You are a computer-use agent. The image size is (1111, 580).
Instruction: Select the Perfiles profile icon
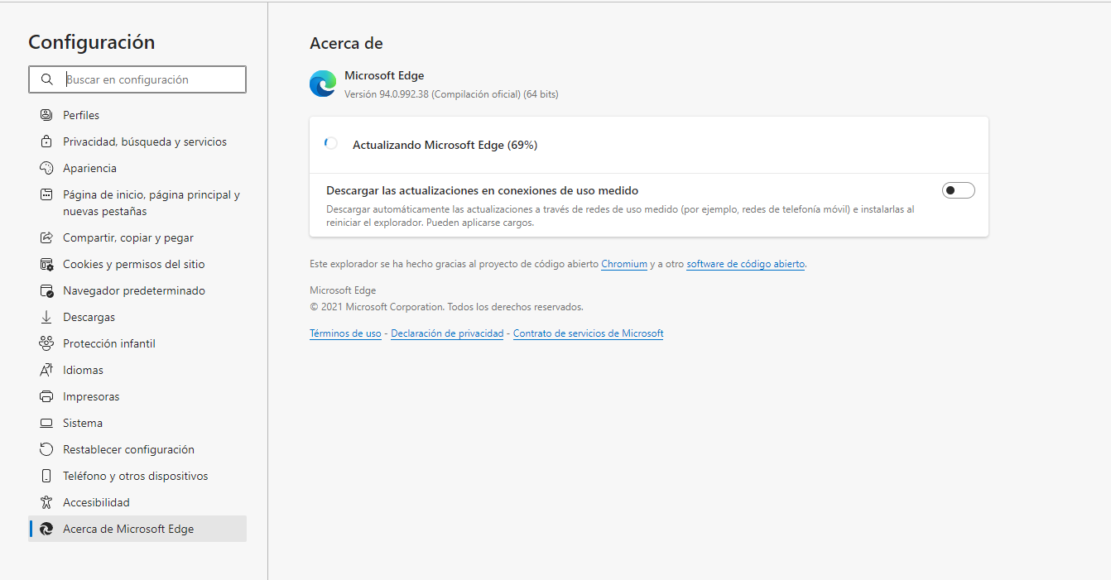[x=46, y=114]
